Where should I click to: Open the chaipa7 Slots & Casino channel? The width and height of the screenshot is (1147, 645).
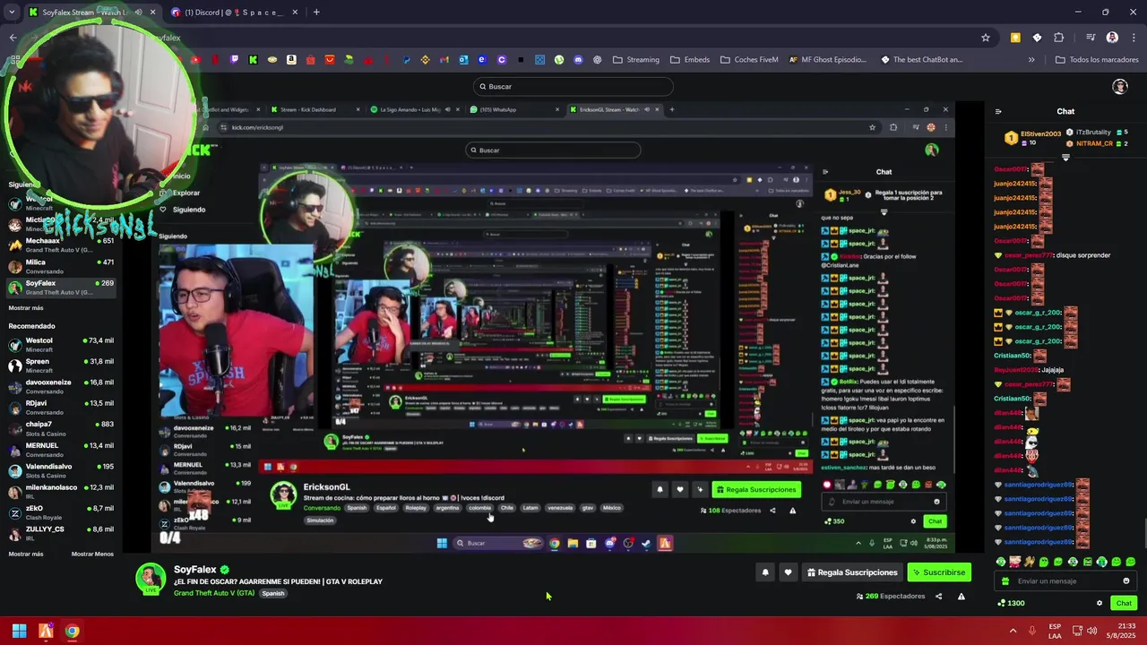point(61,429)
